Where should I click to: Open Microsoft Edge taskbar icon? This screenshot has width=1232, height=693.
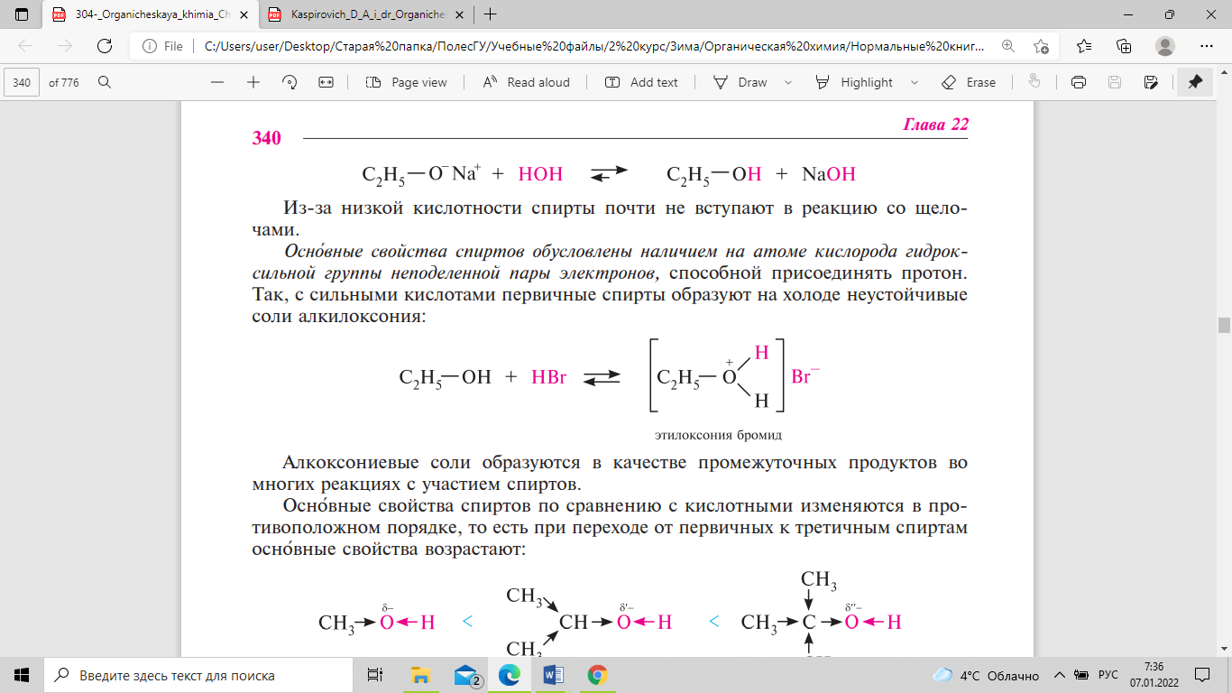510,675
